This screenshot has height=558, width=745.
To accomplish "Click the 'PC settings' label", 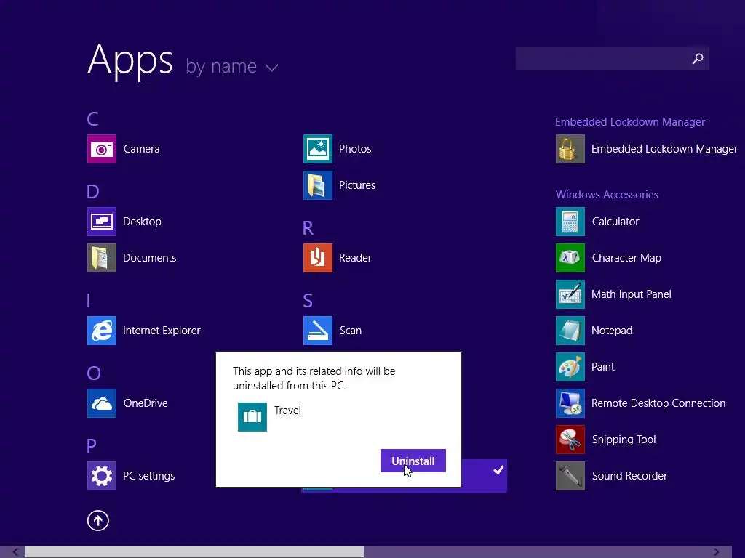I will [148, 476].
